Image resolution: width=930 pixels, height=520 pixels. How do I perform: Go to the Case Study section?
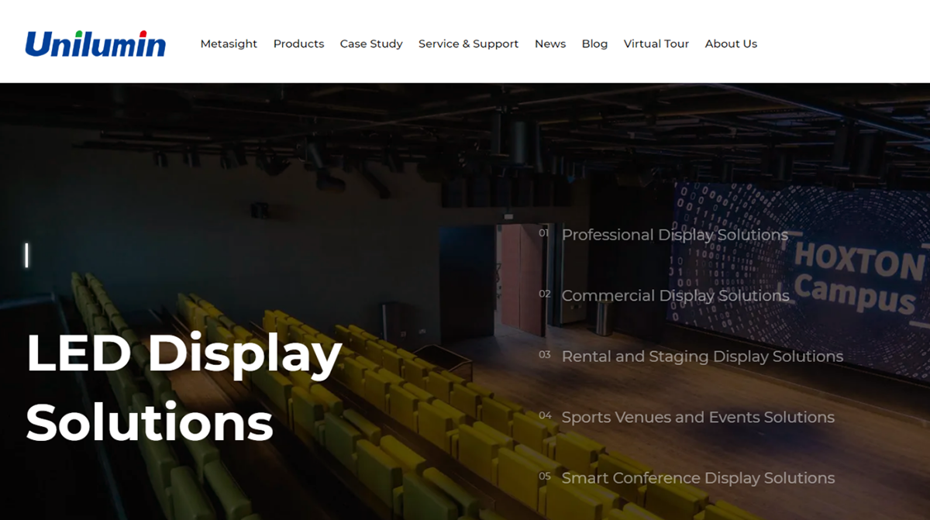(x=371, y=44)
